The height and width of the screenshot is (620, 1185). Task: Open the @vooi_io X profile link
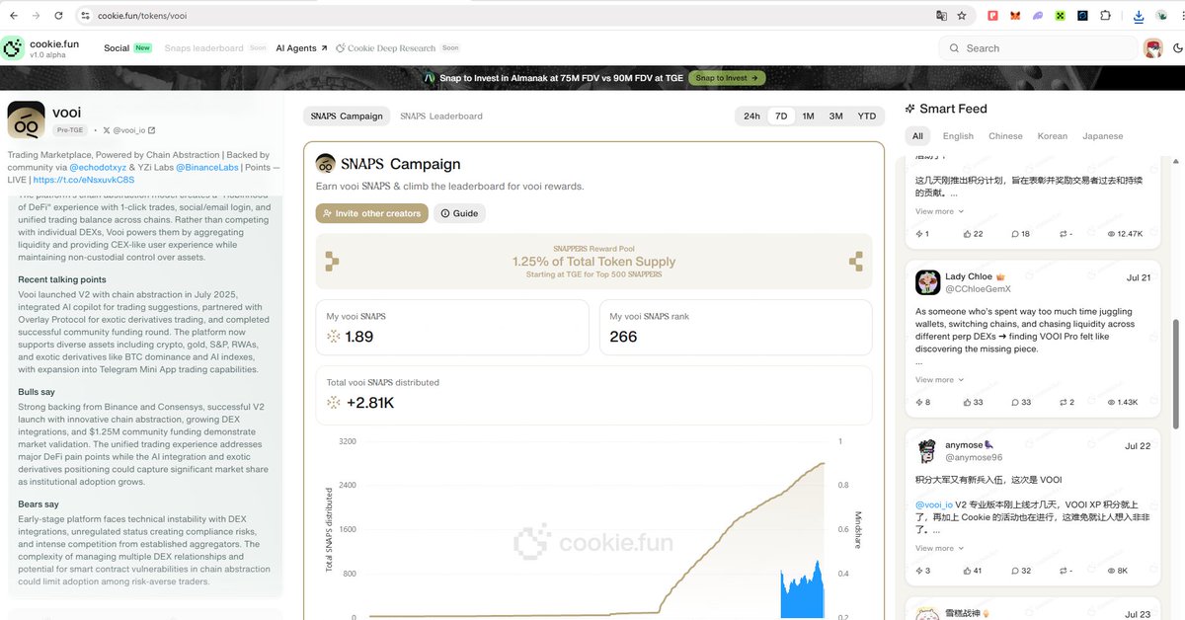(x=128, y=130)
